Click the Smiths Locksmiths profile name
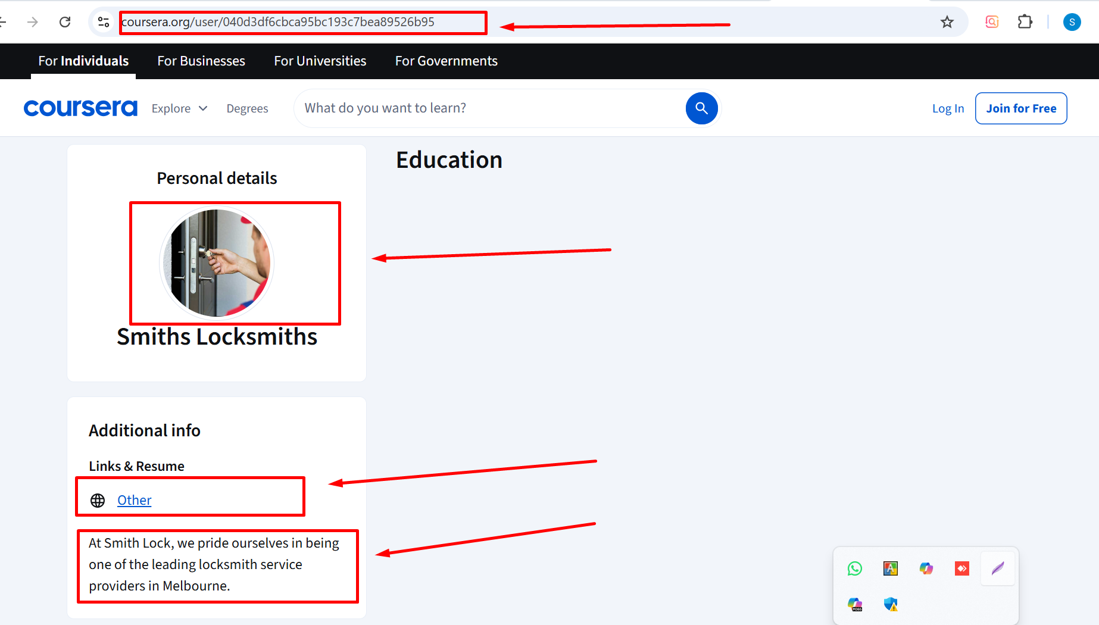This screenshot has width=1099, height=625. click(217, 337)
